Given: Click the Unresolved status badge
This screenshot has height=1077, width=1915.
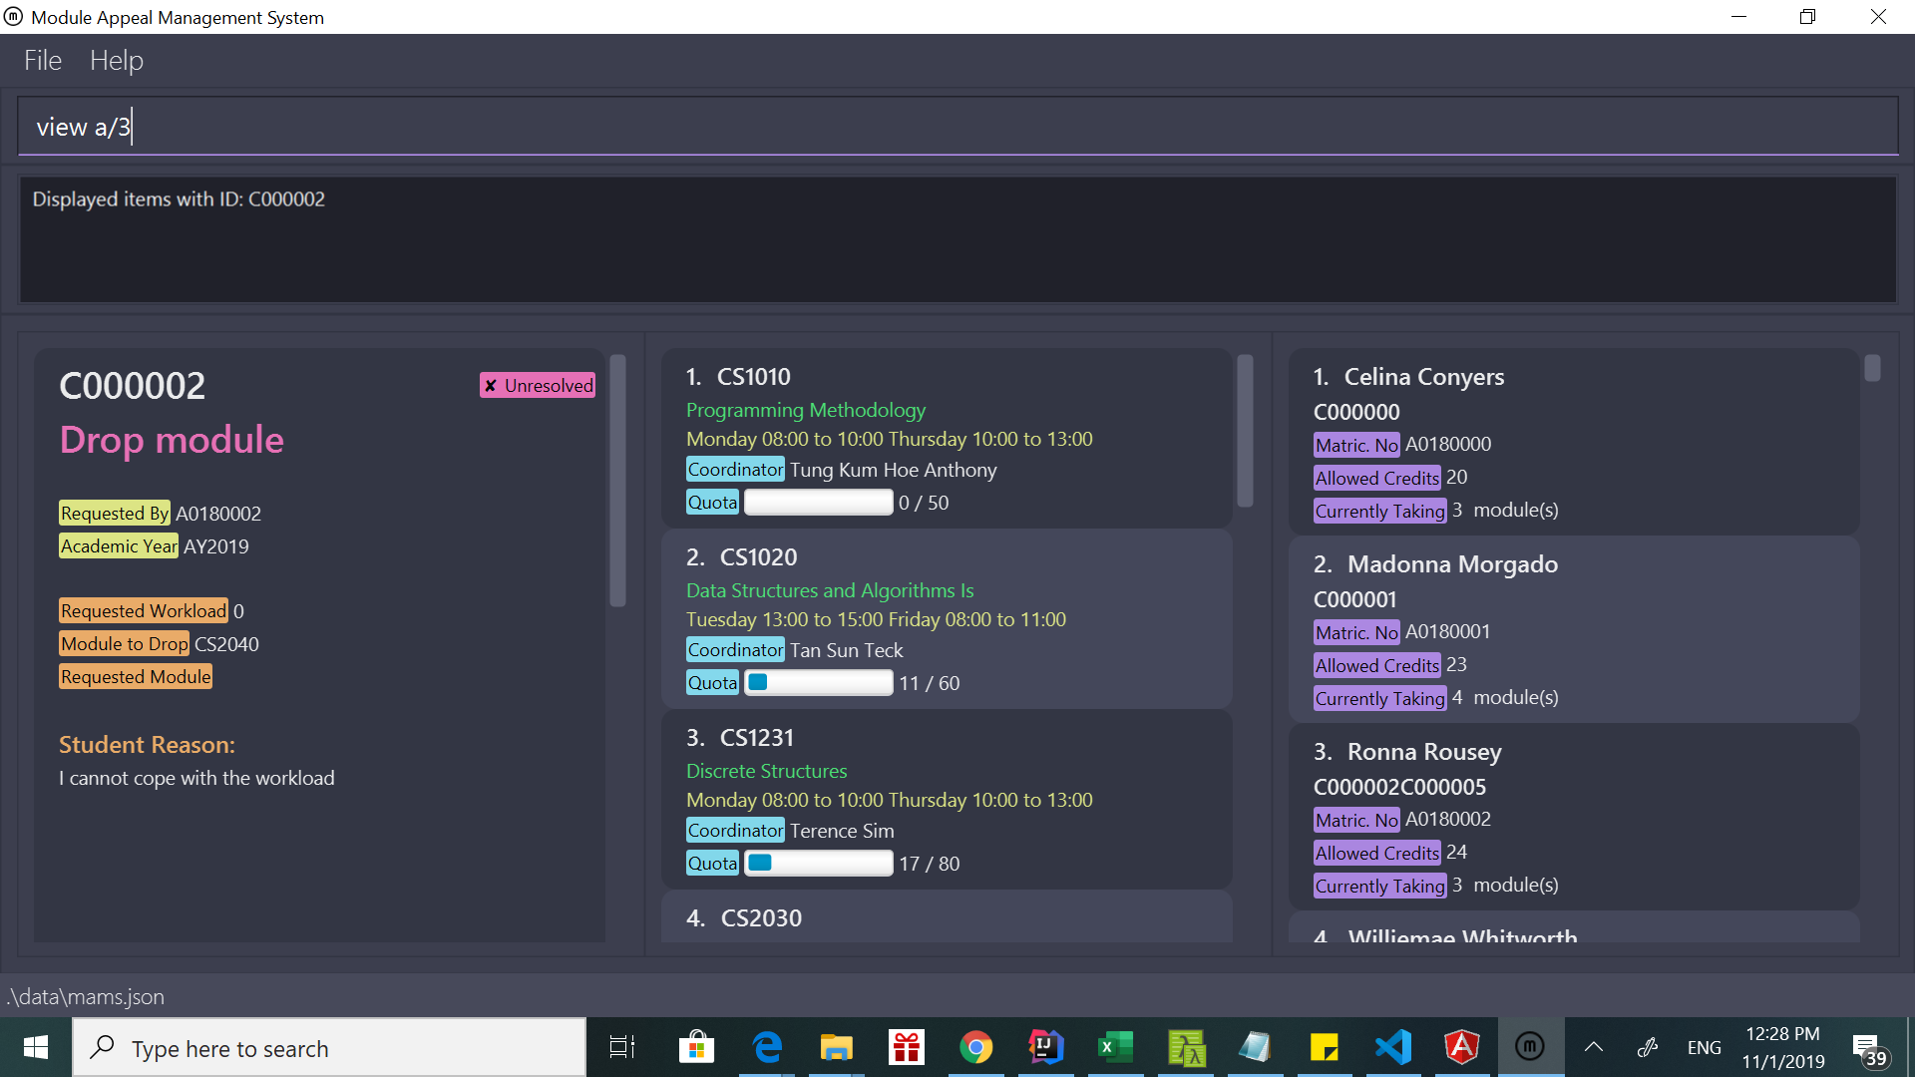Looking at the screenshot, I should coord(538,385).
